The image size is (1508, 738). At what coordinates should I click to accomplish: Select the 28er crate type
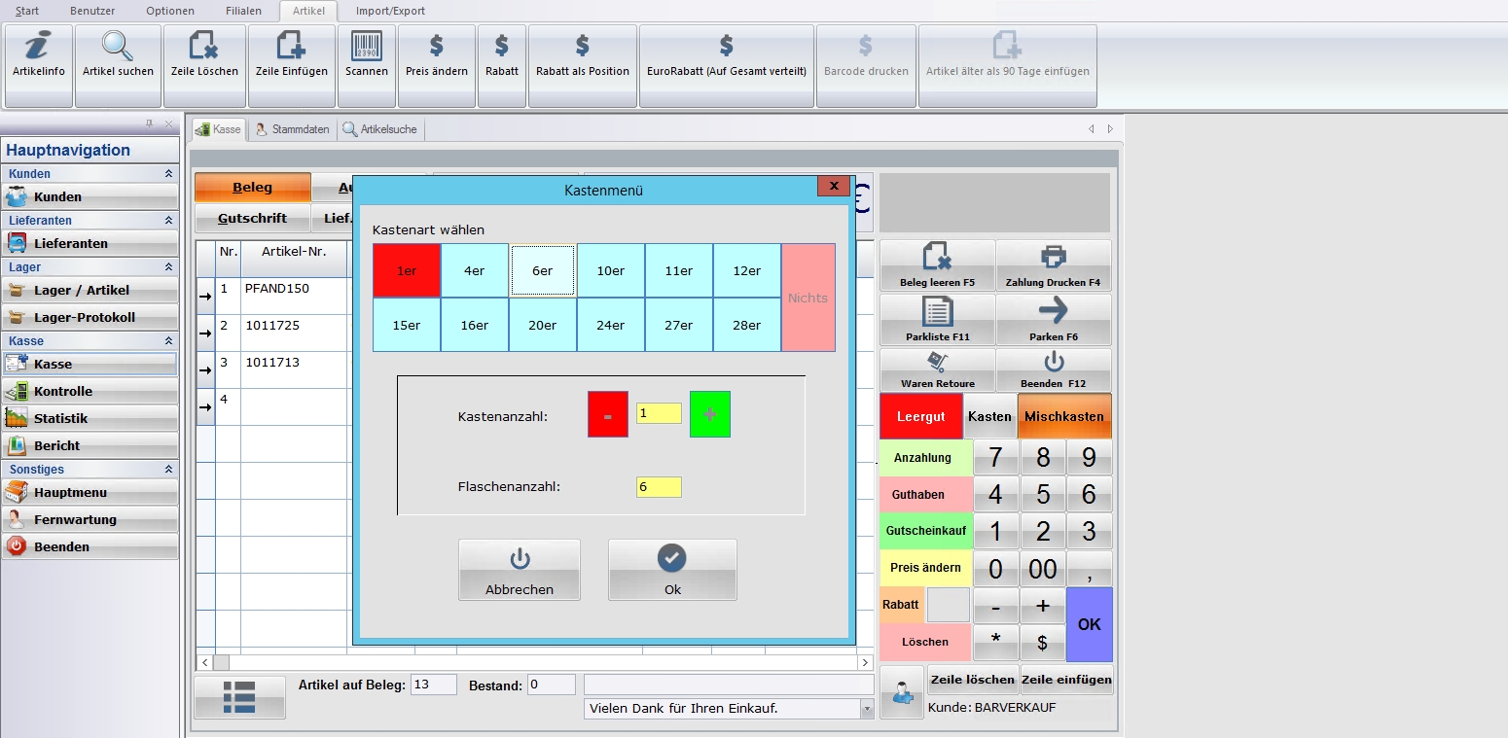[x=747, y=325]
